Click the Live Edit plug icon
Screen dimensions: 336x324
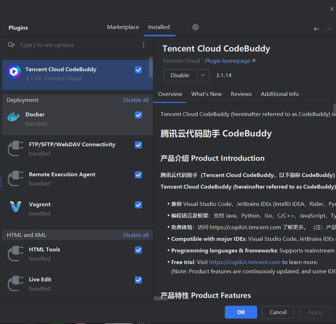(x=16, y=283)
